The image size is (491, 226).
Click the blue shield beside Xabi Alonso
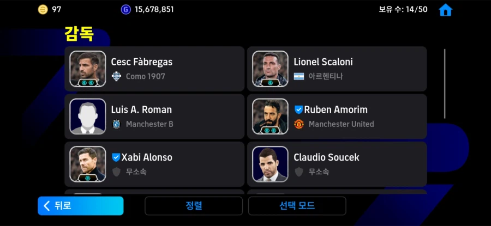click(116, 157)
